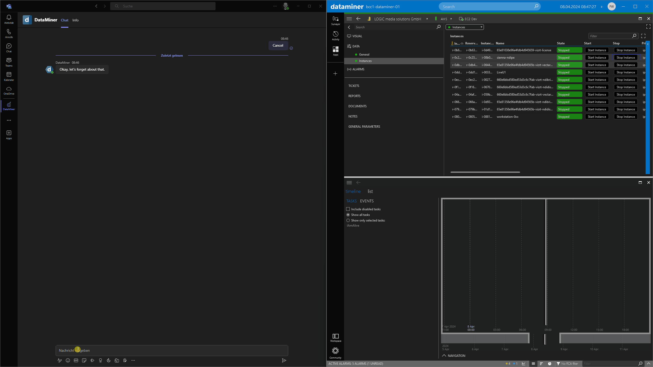Click timeline overview range slider left block
Image resolution: width=653 pixels, height=367 pixels.
click(x=485, y=338)
